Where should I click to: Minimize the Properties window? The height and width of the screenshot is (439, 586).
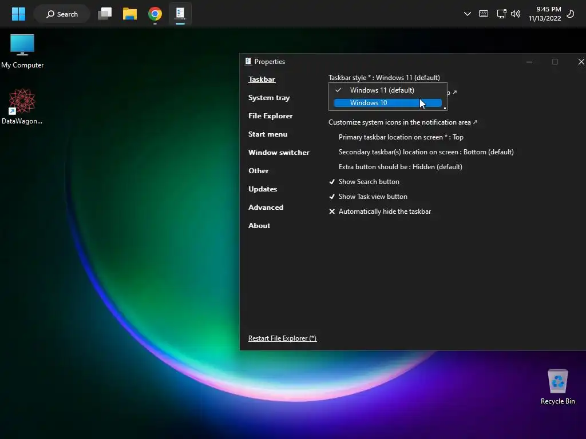[529, 62]
